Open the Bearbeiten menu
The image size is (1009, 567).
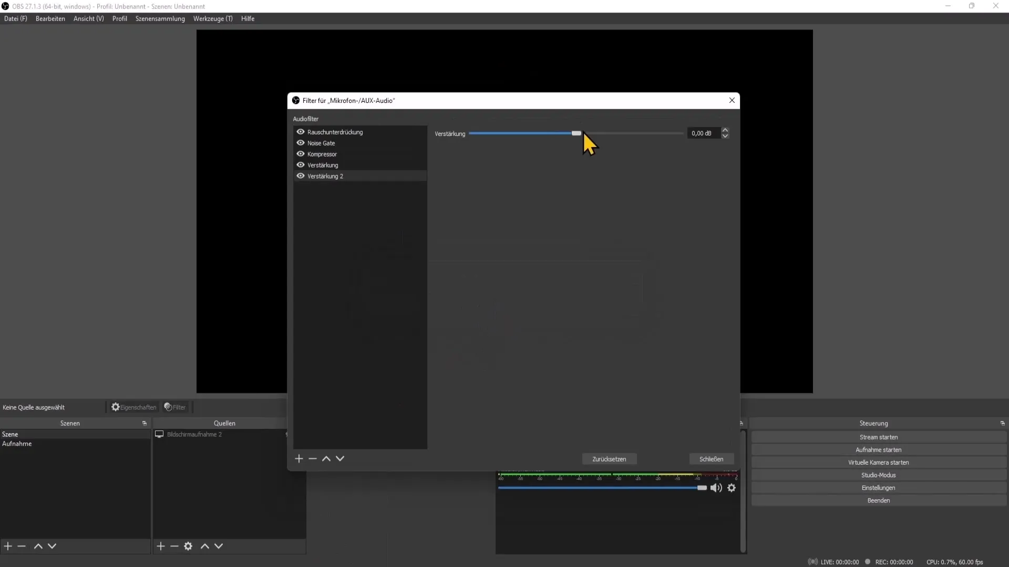tap(50, 18)
